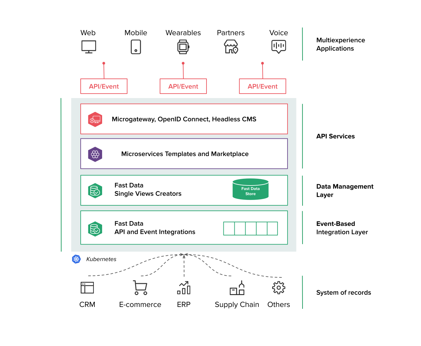Viewport: 421px width, 346px height.
Task: Click the E-commerce shopping cart icon
Action: [140, 288]
